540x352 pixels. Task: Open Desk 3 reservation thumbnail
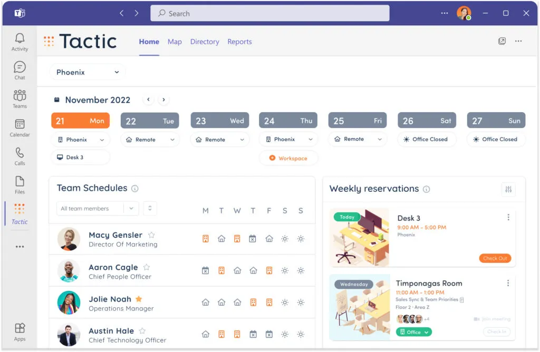360,238
